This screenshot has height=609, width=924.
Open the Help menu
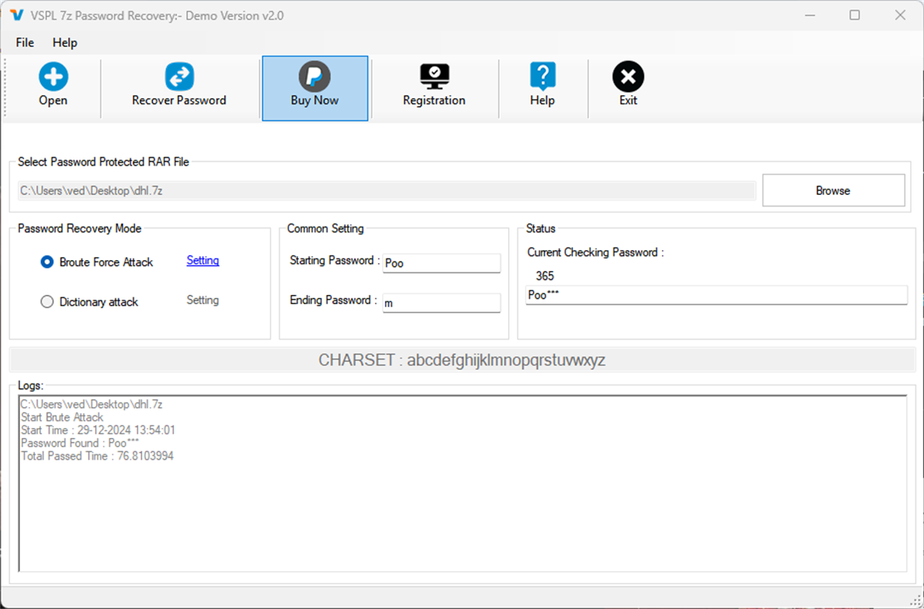65,43
